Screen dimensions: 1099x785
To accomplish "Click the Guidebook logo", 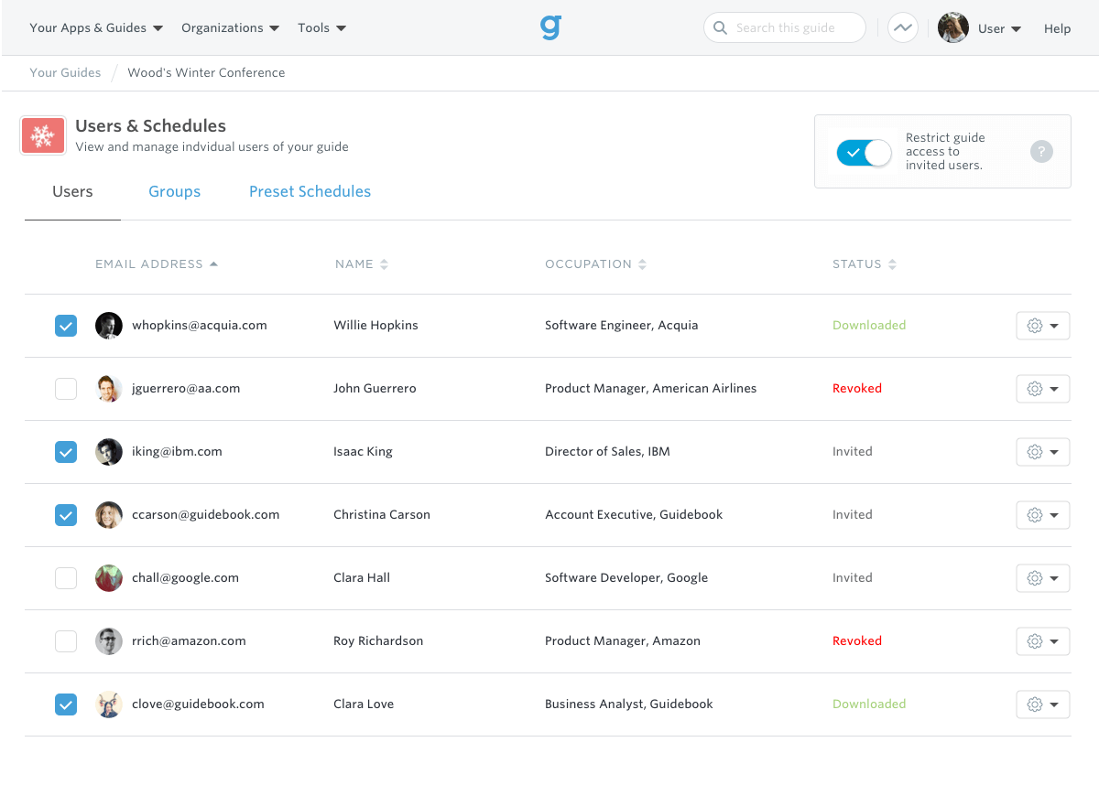I will (x=549, y=27).
